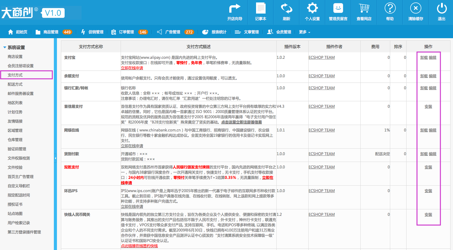
Task: Select 会员注册项设置 in sidebar
Action: pos(21,66)
